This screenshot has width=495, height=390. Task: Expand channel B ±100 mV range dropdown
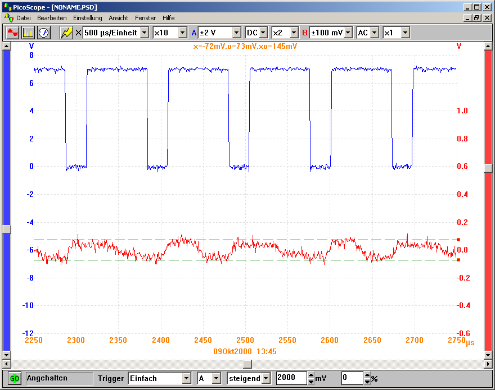click(x=348, y=33)
